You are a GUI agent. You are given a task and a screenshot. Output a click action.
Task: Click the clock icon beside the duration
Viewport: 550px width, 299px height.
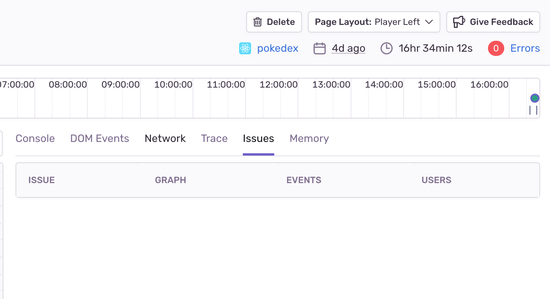[386, 48]
